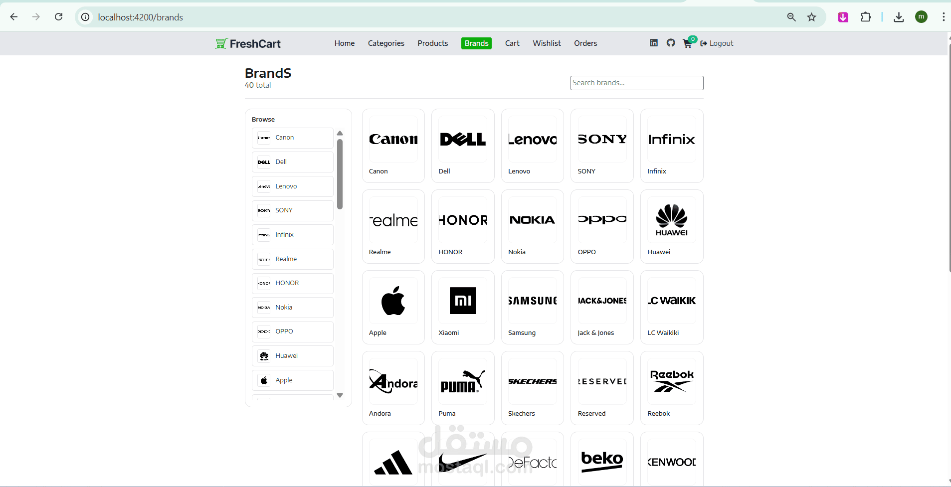The image size is (951, 487).
Task: Click the Logout link
Action: tap(717, 43)
